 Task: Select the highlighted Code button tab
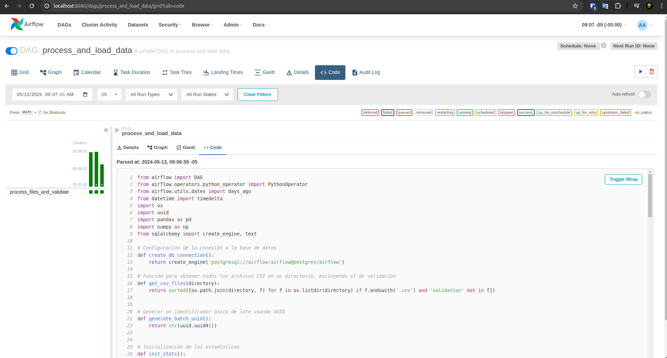(330, 73)
